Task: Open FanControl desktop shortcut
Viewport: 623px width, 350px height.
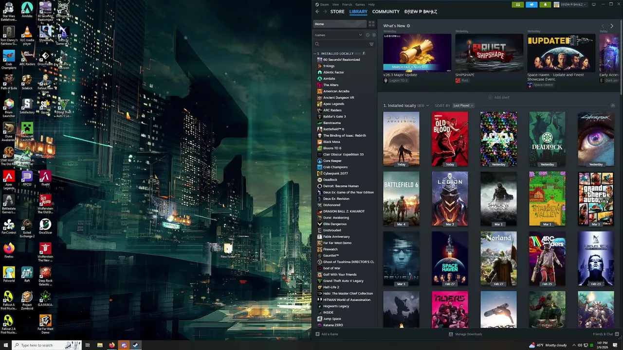Action: tap(9, 227)
